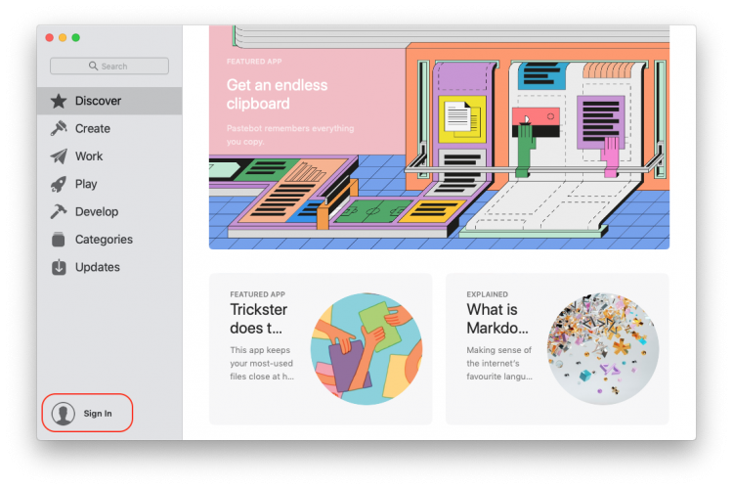Click the FEATURED APP label above Trickster
The width and height of the screenshot is (733, 489).
point(258,294)
